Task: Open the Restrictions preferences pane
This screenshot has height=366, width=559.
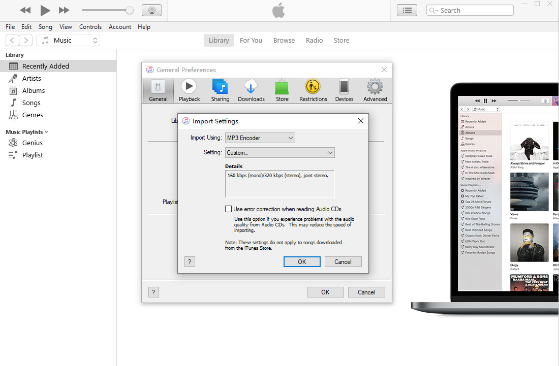Action: (313, 91)
